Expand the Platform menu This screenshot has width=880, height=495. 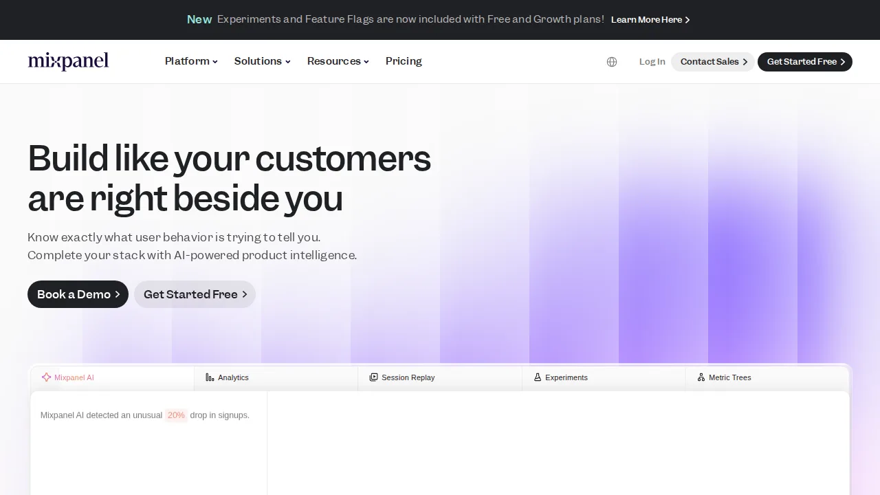191,61
